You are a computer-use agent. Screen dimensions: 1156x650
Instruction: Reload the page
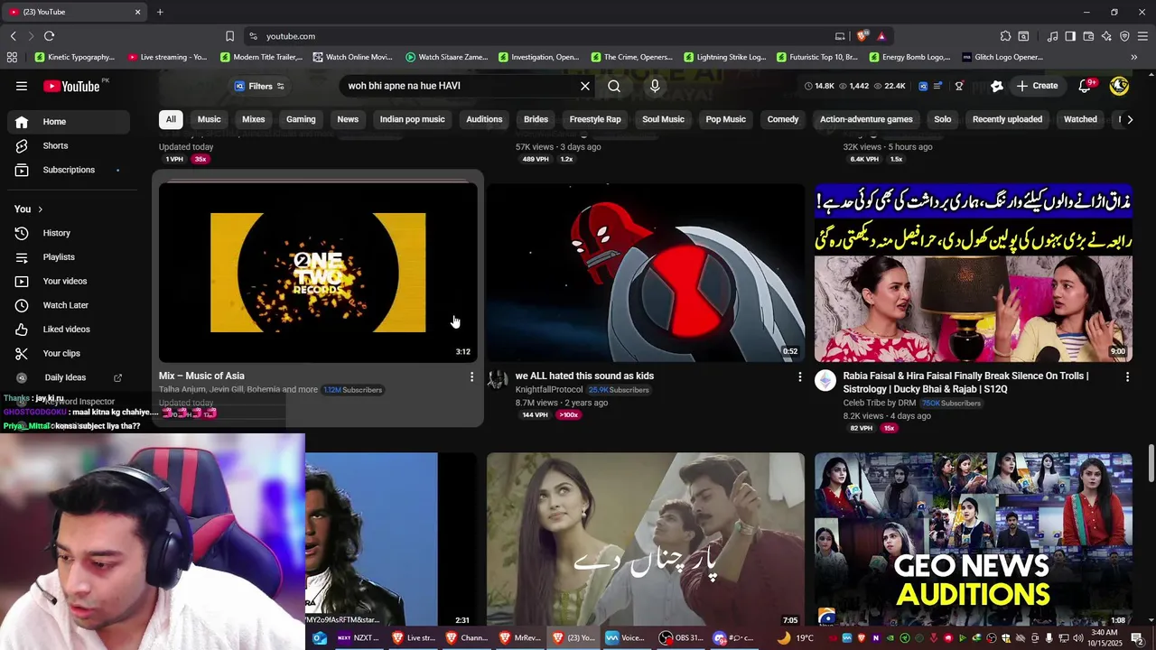[49, 36]
